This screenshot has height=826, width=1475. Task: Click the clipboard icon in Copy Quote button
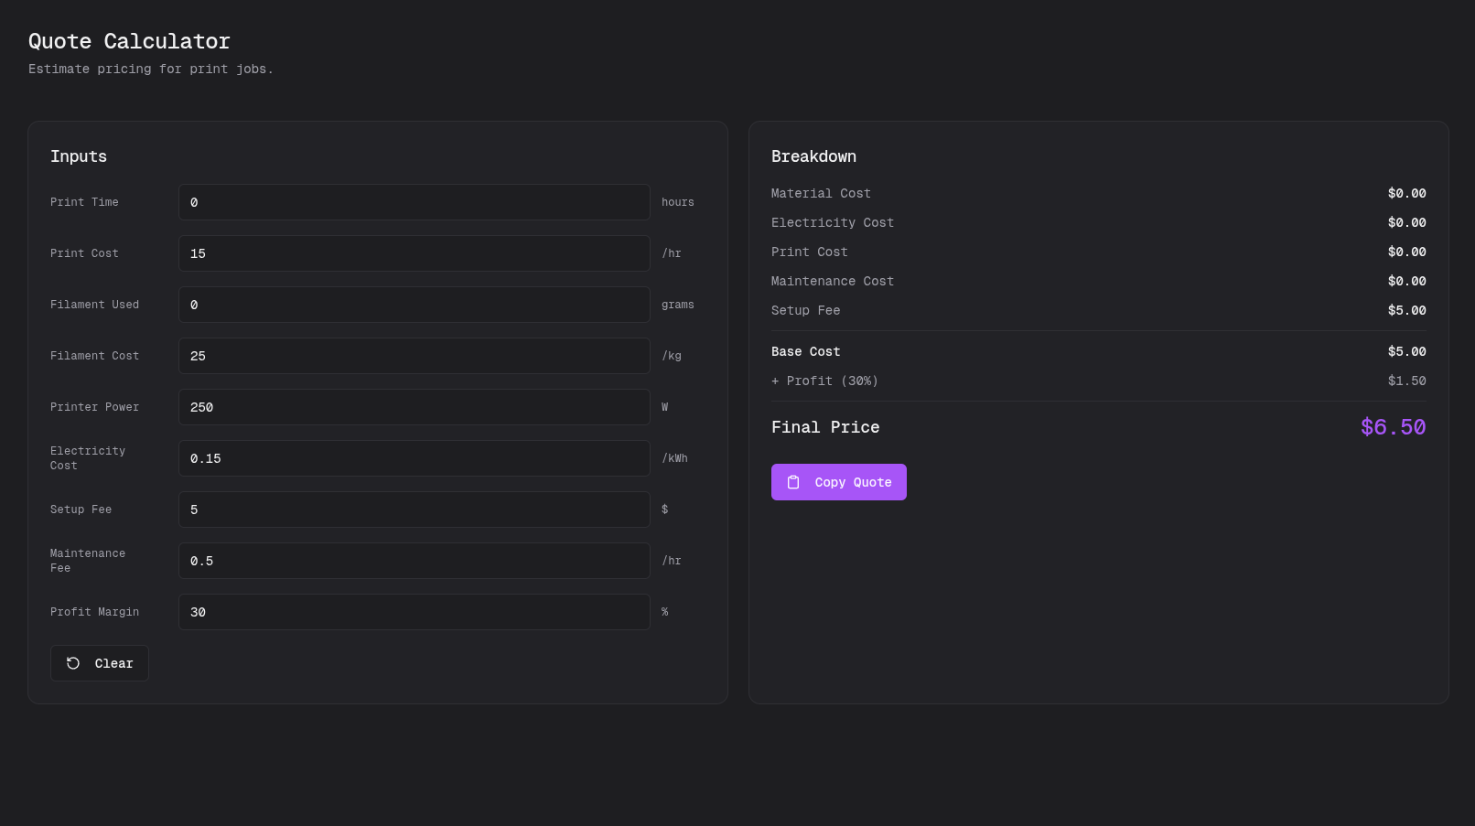pos(792,482)
